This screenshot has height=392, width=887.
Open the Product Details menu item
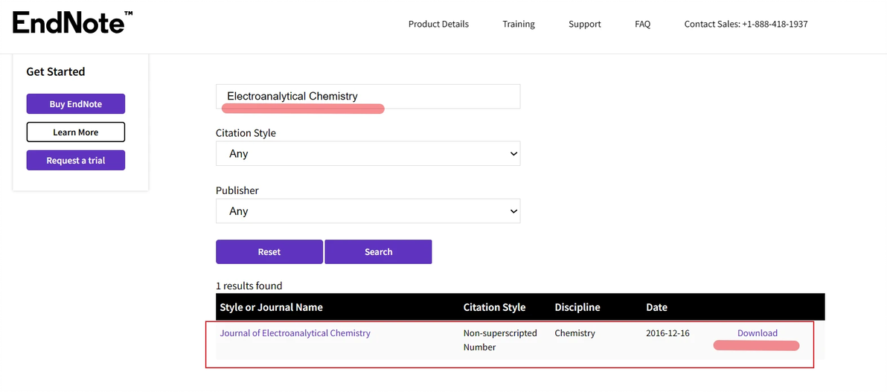(x=438, y=24)
